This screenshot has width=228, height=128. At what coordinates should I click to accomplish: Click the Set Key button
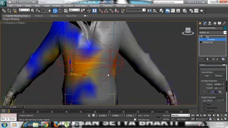click(166, 119)
